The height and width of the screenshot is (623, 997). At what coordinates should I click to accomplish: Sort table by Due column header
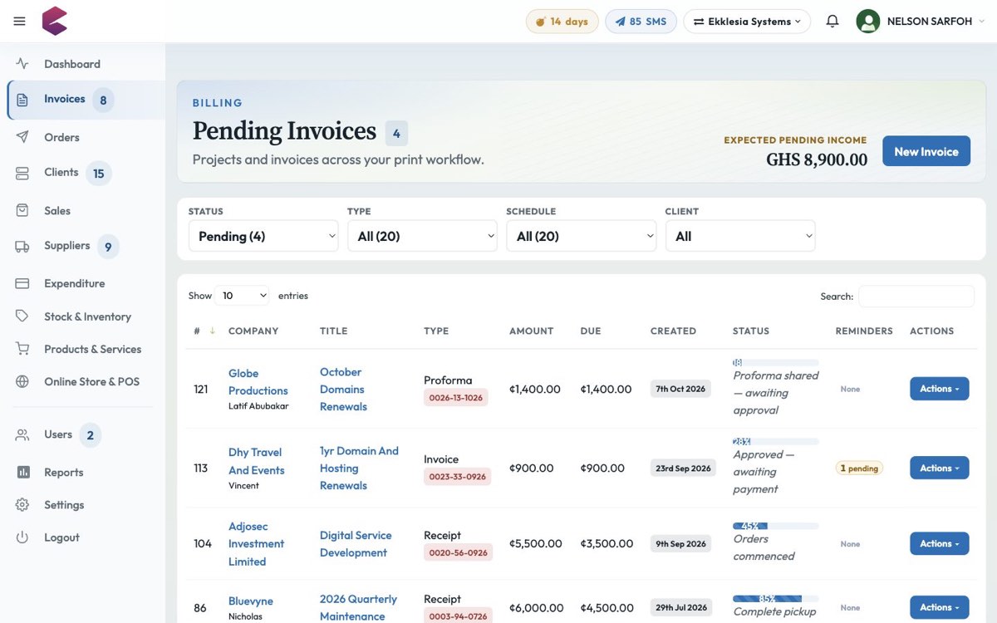[x=591, y=331]
